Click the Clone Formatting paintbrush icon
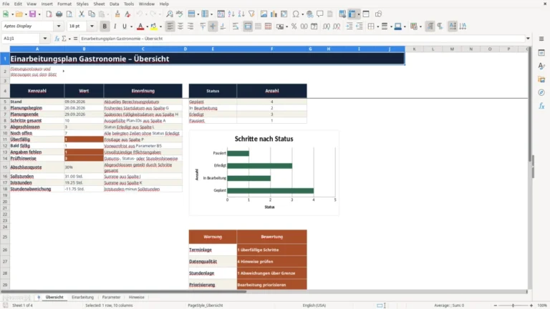This screenshot has width=550, height=309. [117, 14]
